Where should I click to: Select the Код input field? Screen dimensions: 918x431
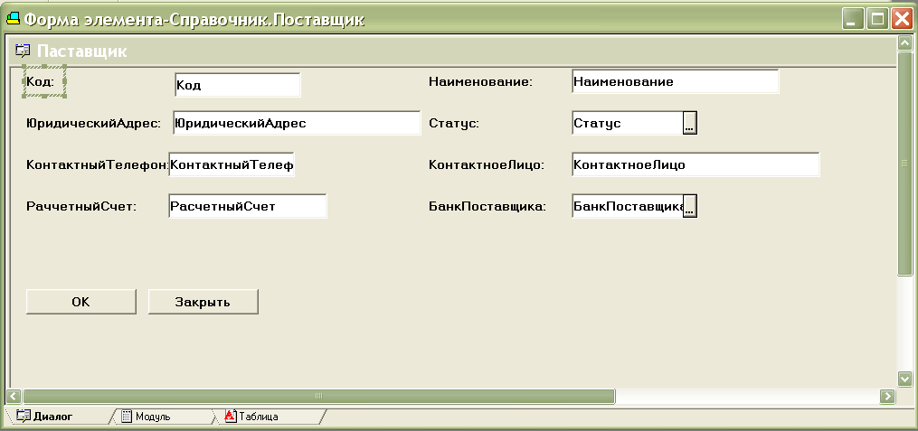click(x=237, y=85)
